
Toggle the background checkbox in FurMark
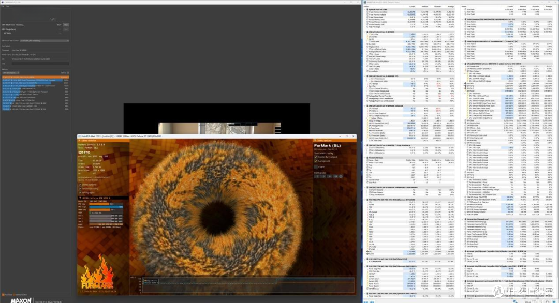pyautogui.click(x=316, y=161)
